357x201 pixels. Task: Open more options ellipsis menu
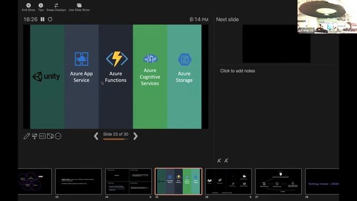58,136
